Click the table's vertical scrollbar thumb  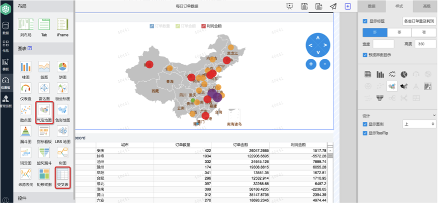(330, 155)
